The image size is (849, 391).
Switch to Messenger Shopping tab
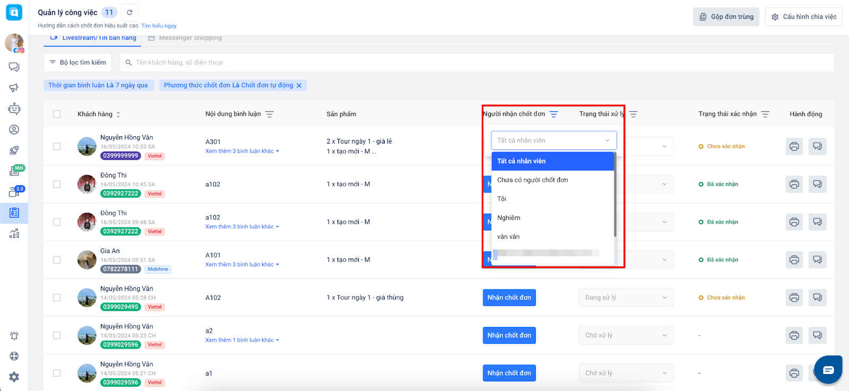tap(190, 38)
